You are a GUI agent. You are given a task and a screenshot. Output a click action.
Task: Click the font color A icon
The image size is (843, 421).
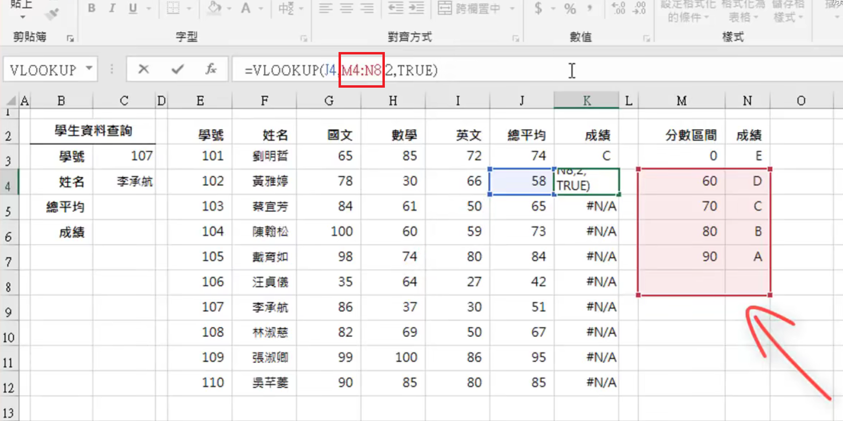[x=246, y=8]
